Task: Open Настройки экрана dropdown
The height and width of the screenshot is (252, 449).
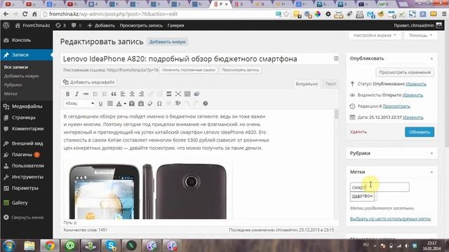Action: (x=375, y=36)
